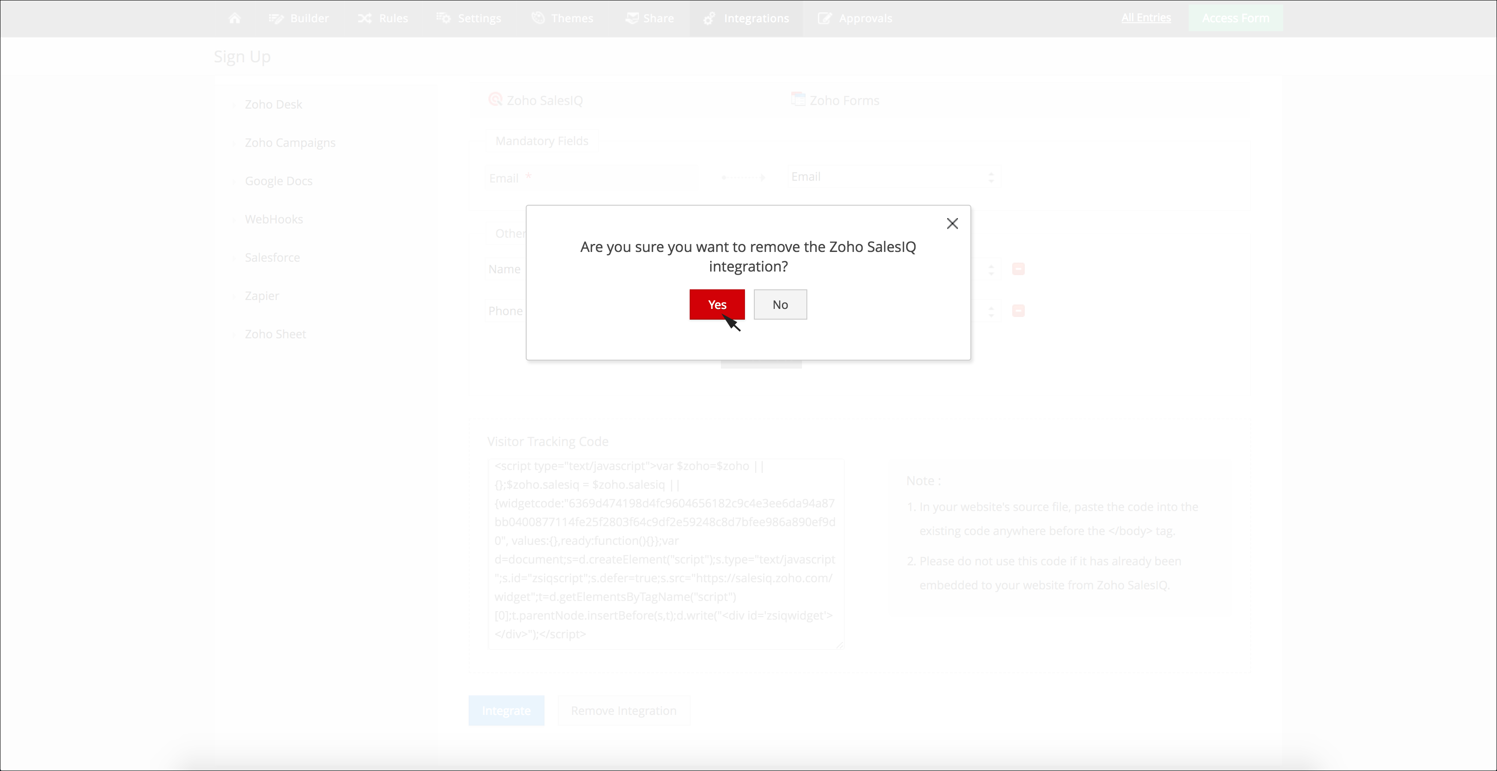Click the Builder tab icon
Viewport: 1497px width, 771px height.
[x=276, y=18]
